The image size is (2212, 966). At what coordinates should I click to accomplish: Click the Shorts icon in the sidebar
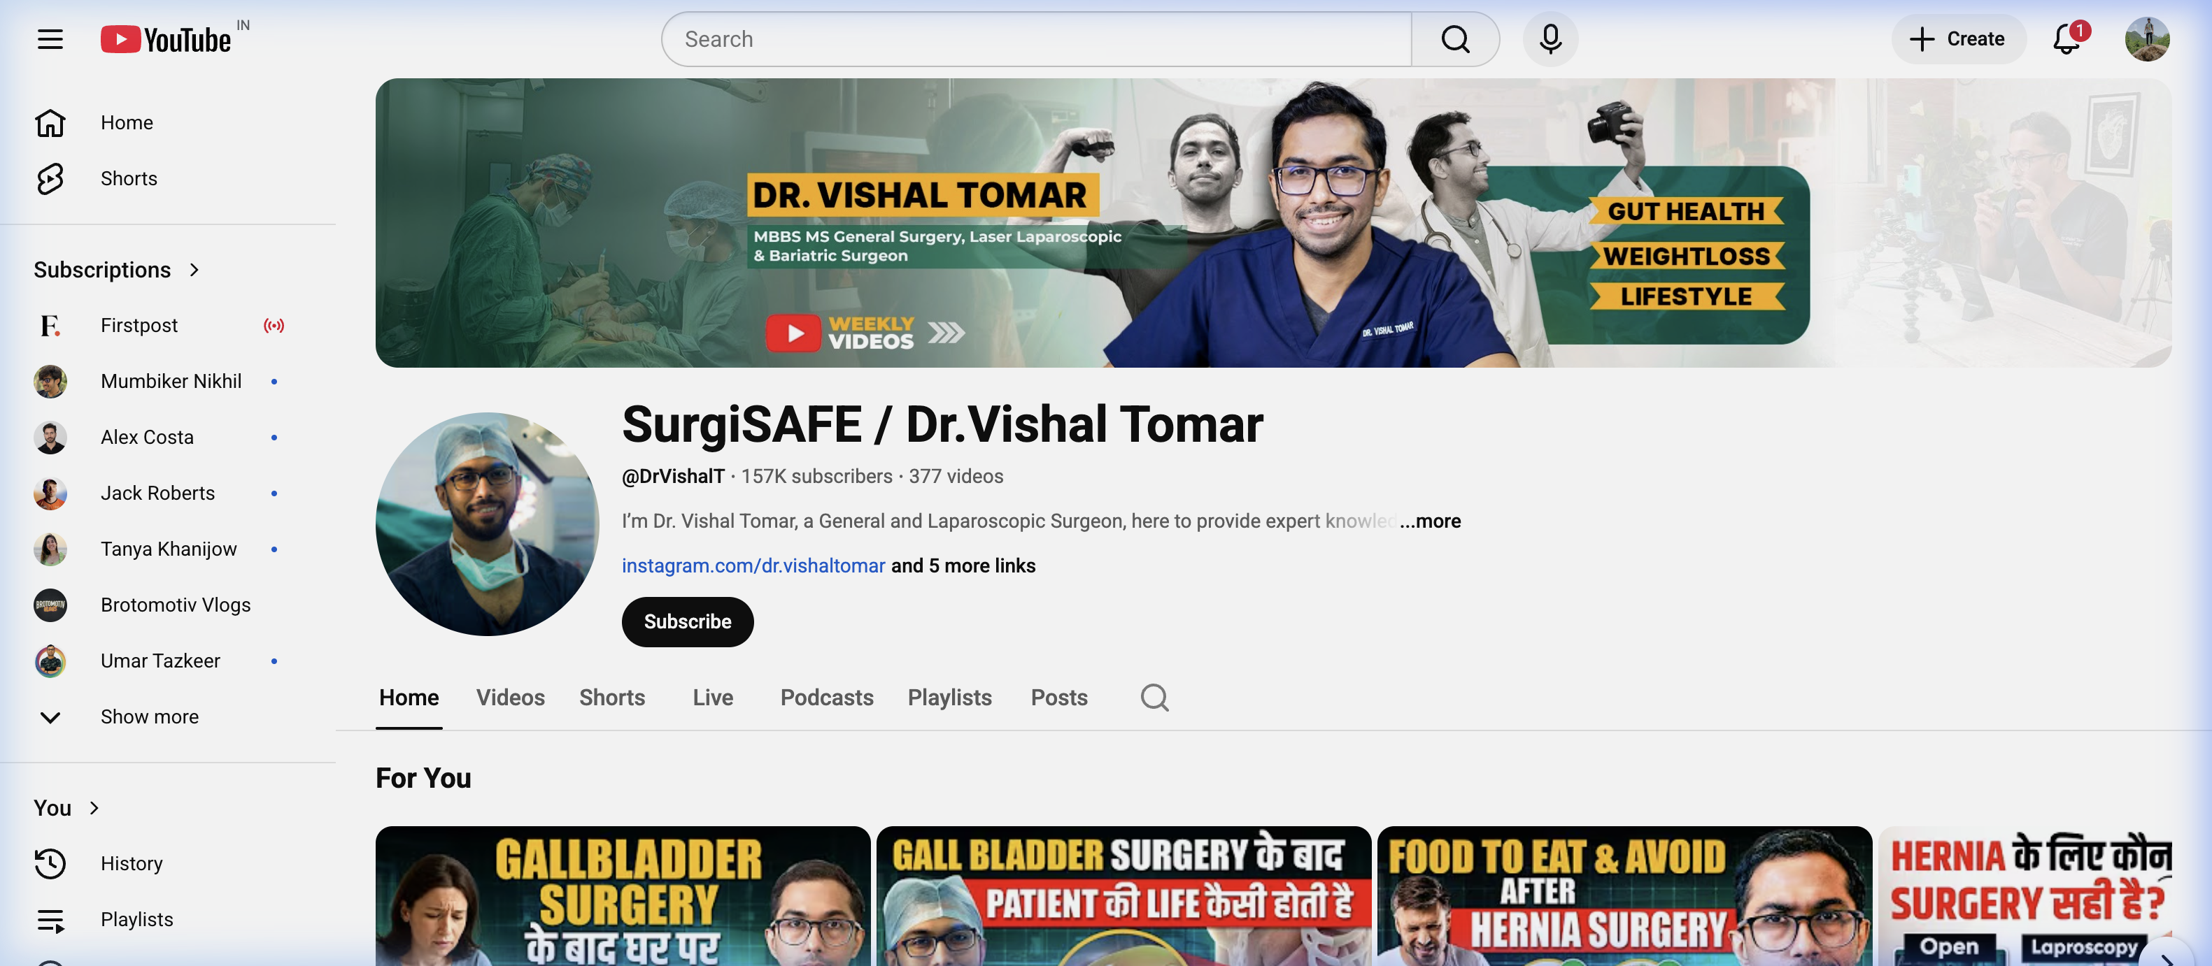(x=50, y=178)
